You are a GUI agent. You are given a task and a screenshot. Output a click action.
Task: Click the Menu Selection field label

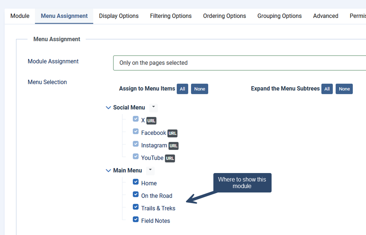click(47, 82)
